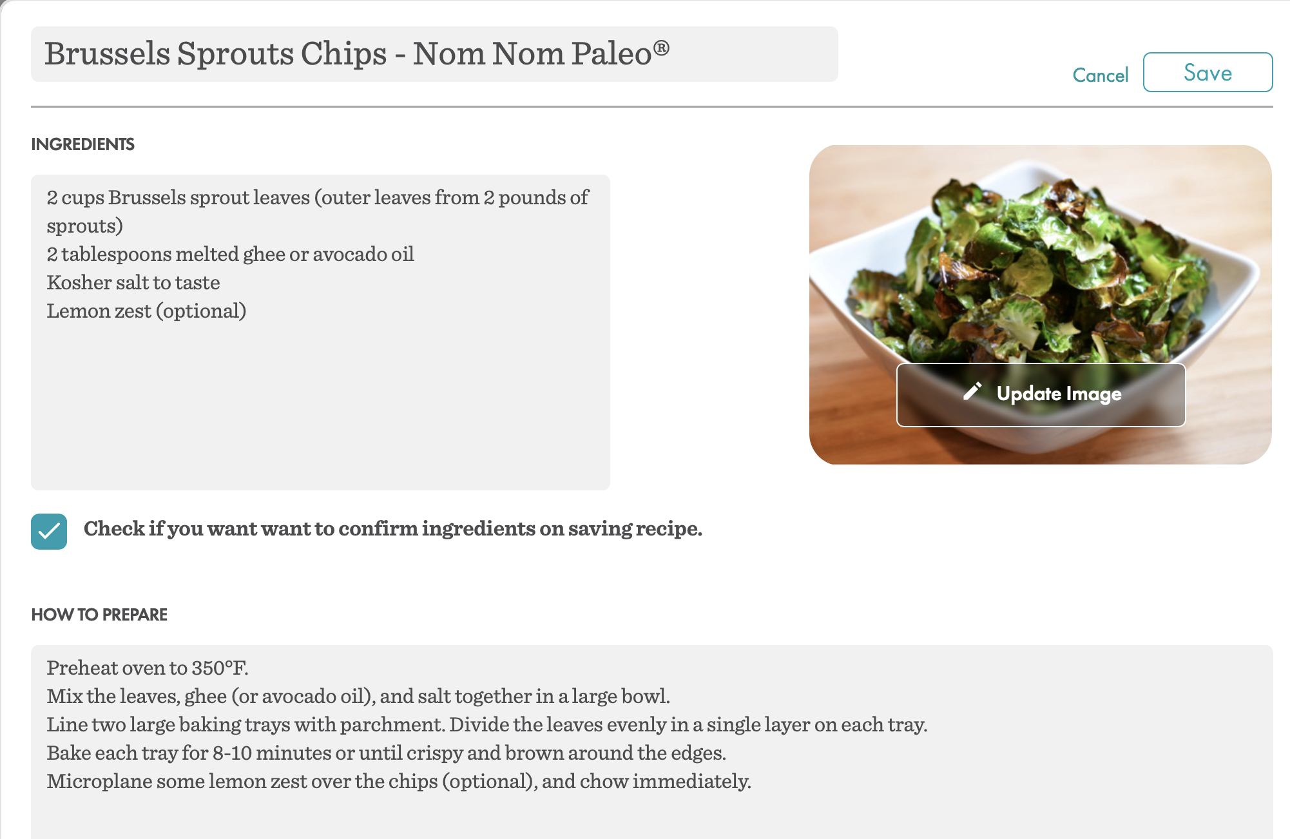Save the recipe
This screenshot has width=1290, height=839.
pos(1208,72)
